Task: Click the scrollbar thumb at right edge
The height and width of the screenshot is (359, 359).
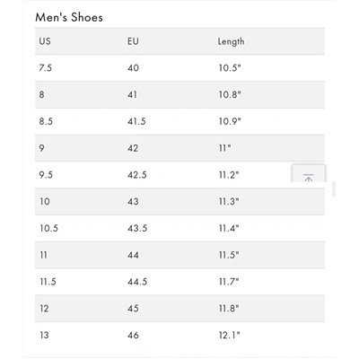Action: 334,189
